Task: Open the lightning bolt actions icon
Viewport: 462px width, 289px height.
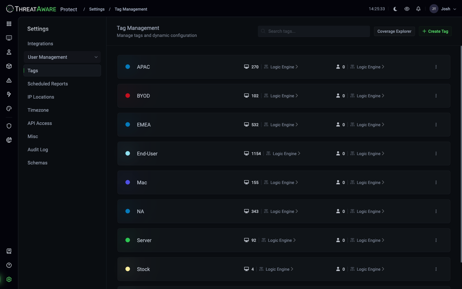Action: point(9,94)
